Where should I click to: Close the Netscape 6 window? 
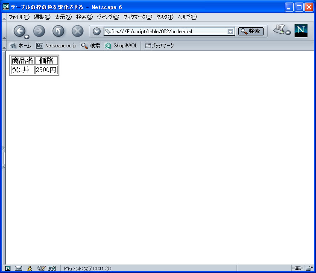click(309, 7)
